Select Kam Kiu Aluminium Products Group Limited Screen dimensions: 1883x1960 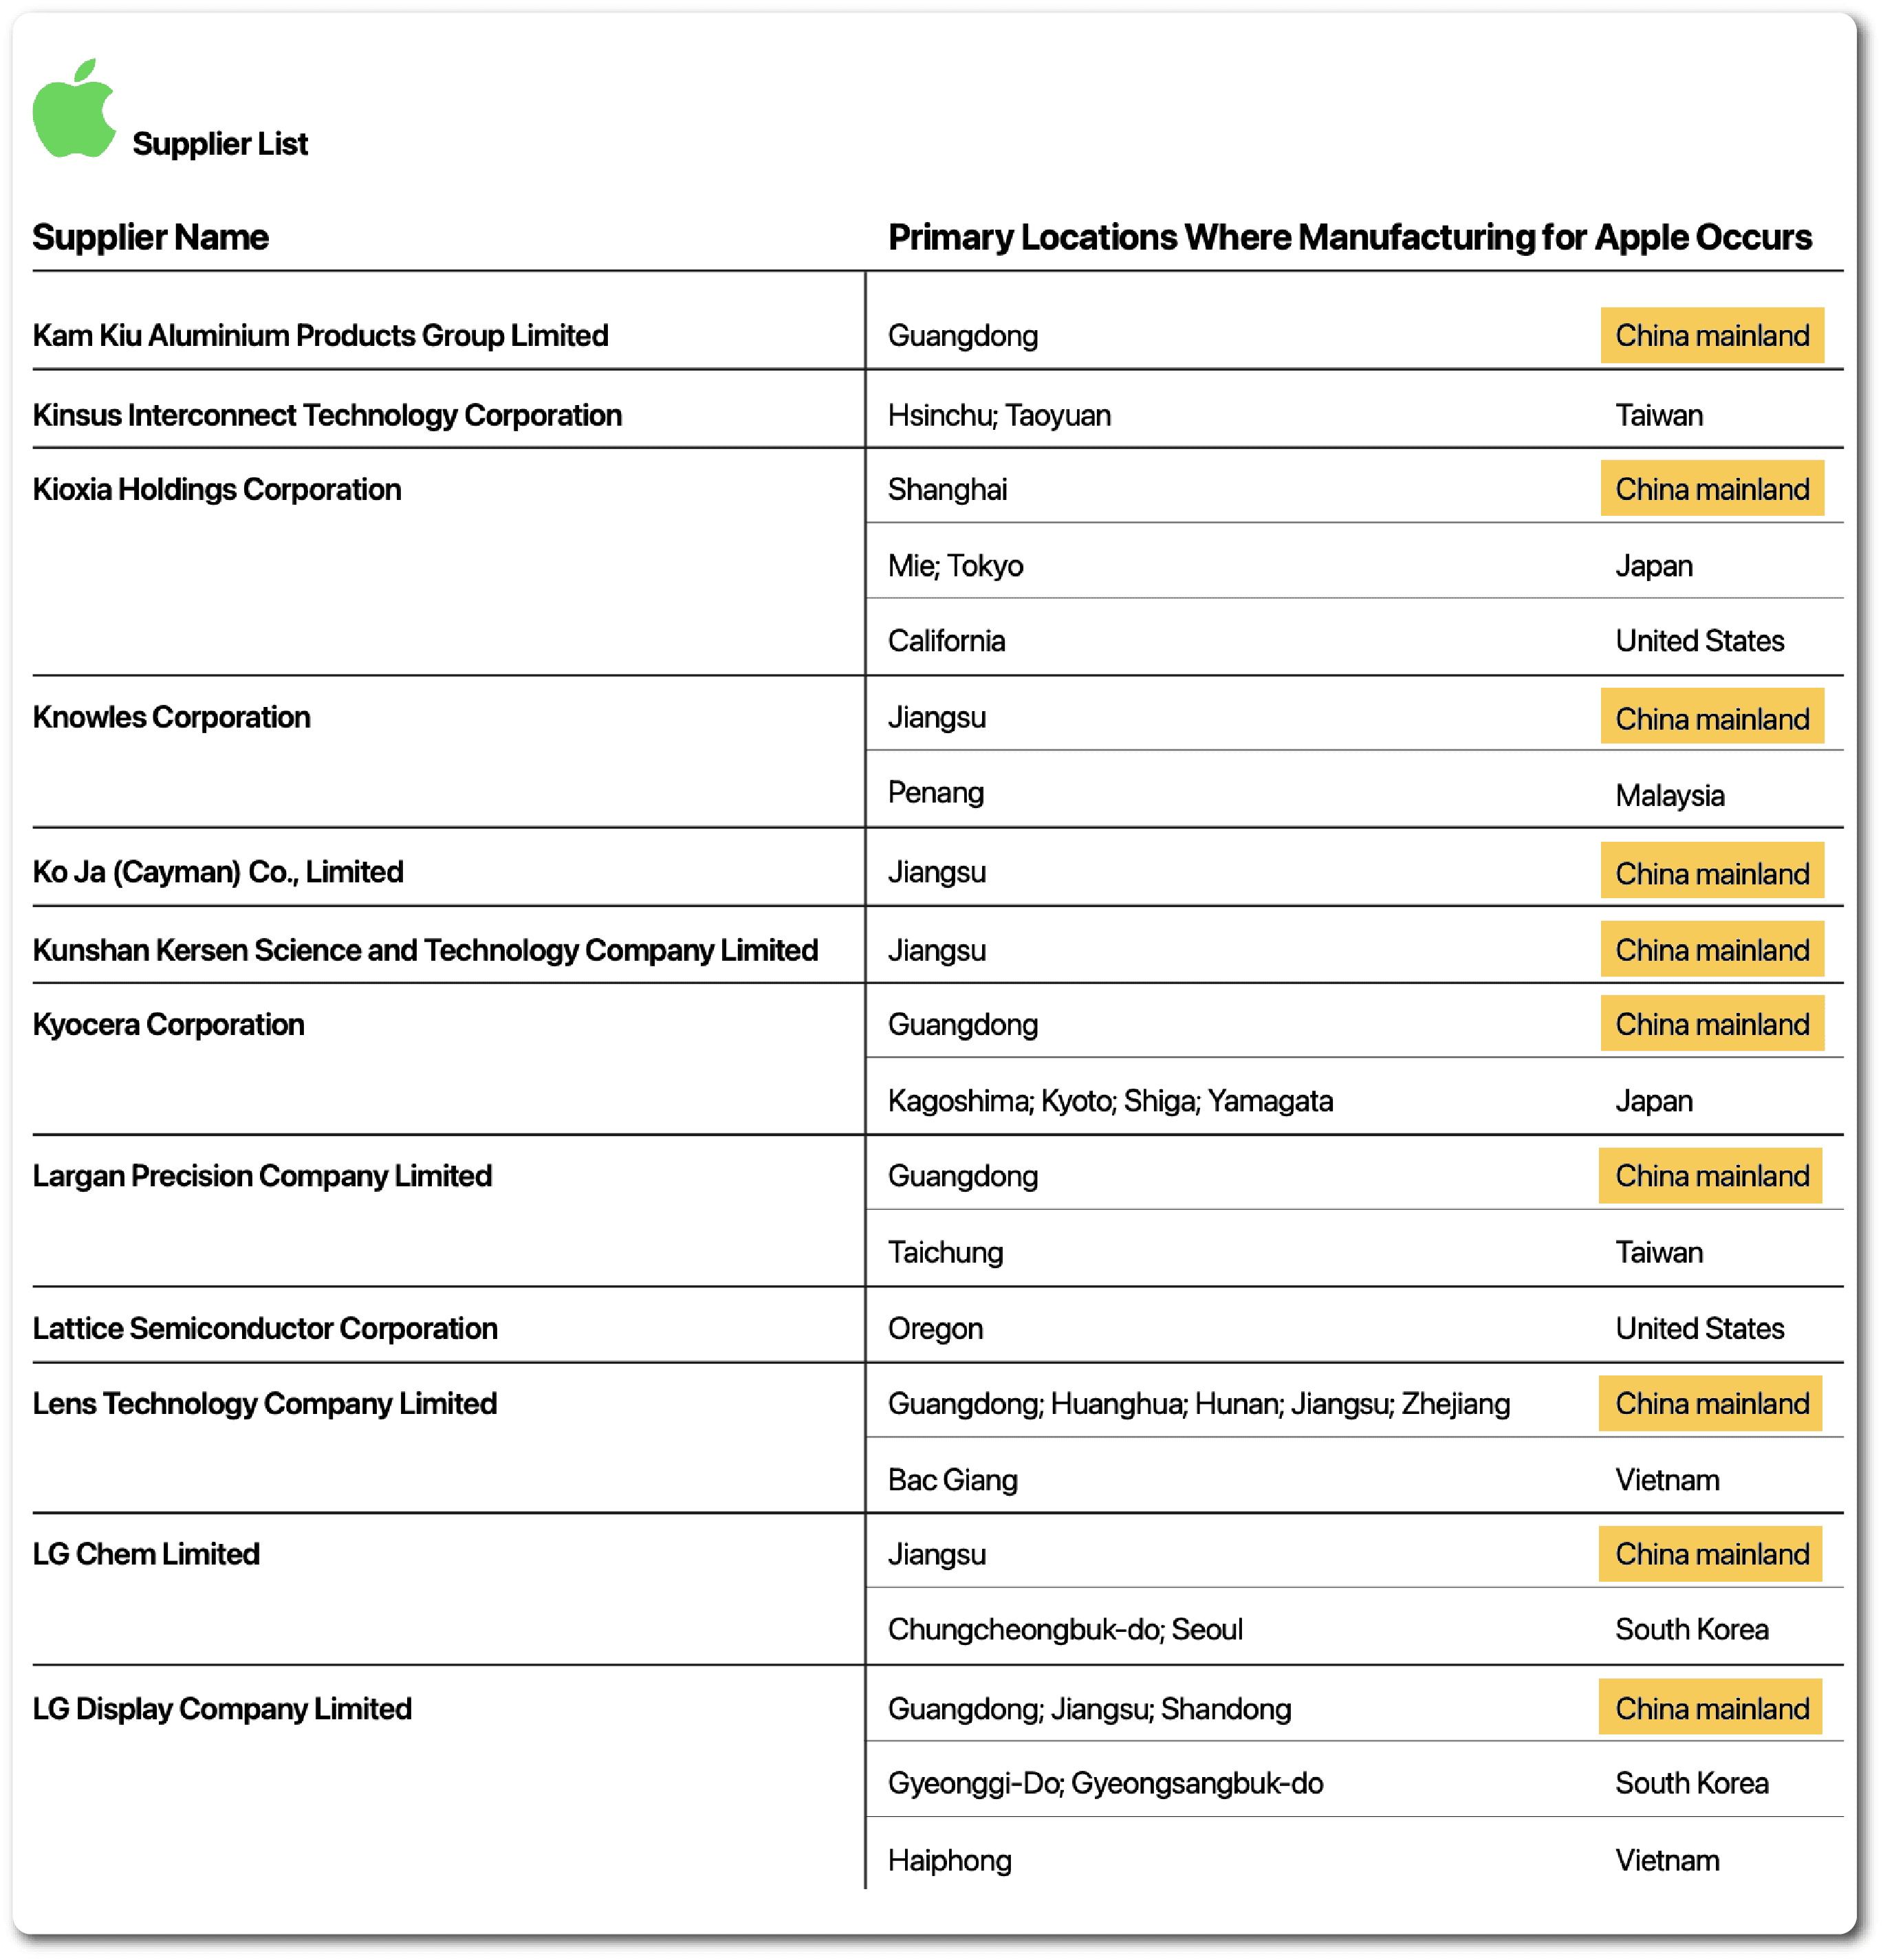click(x=320, y=335)
